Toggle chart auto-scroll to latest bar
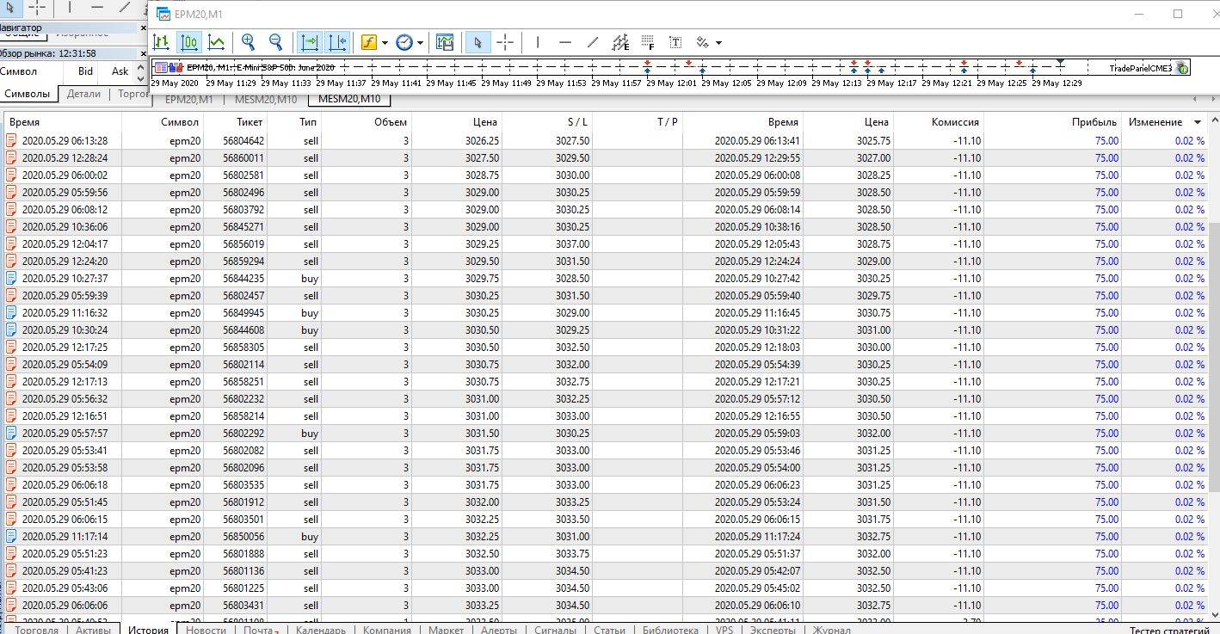The image size is (1220, 634). 309,41
